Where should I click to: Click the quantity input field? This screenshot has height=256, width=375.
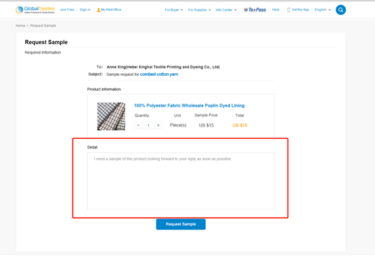pyautogui.click(x=148, y=125)
